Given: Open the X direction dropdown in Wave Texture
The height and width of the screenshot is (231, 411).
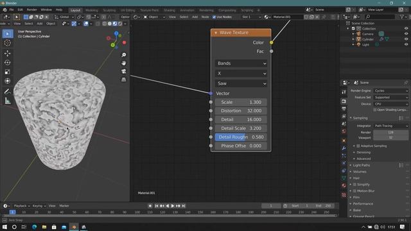Looking at the screenshot, I should tap(241, 73).
